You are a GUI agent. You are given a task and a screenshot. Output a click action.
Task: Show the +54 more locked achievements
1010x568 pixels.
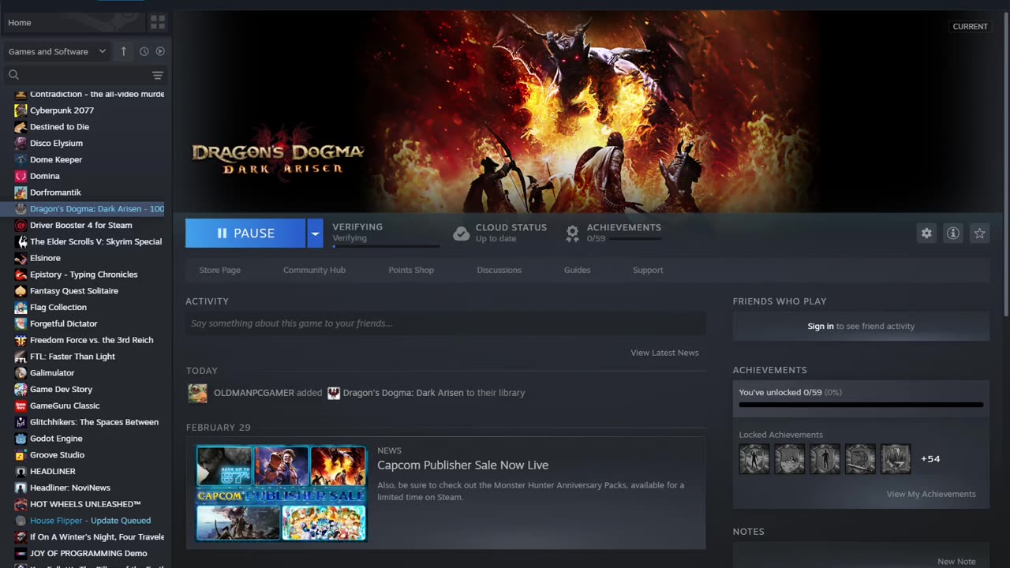tap(930, 458)
